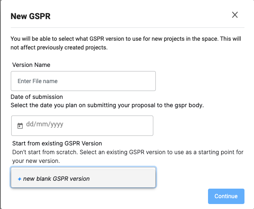Click 'Start from existing GSPR Version' label
This screenshot has width=254, height=209.
[x=57, y=143]
